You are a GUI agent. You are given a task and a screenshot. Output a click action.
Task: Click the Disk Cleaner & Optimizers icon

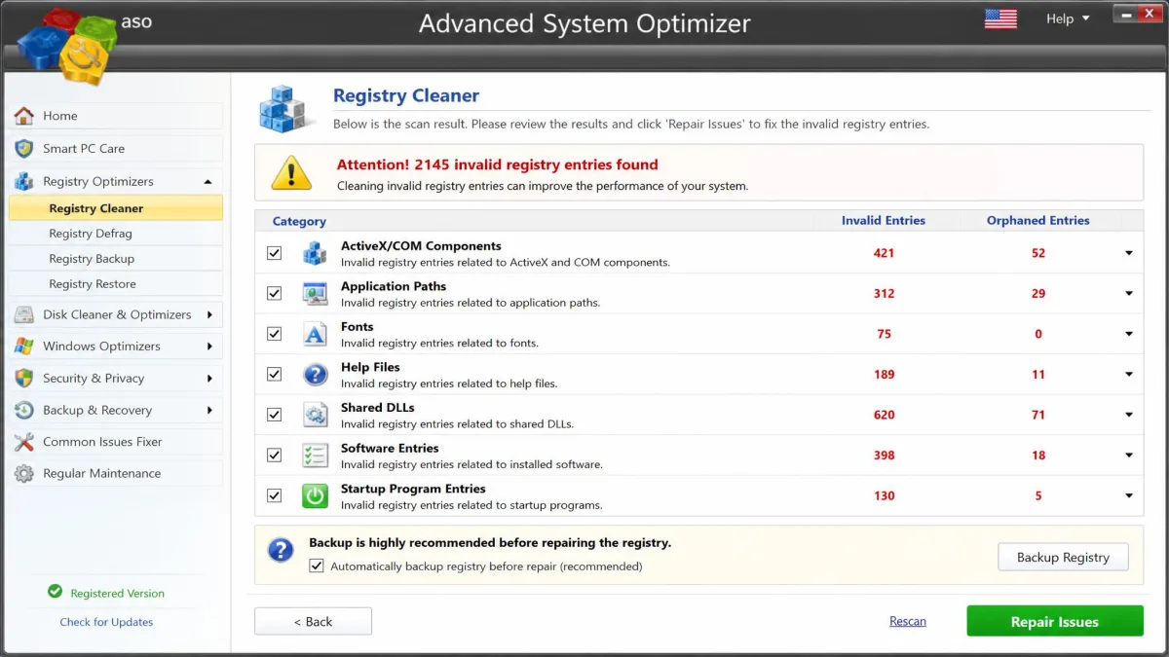tap(24, 314)
